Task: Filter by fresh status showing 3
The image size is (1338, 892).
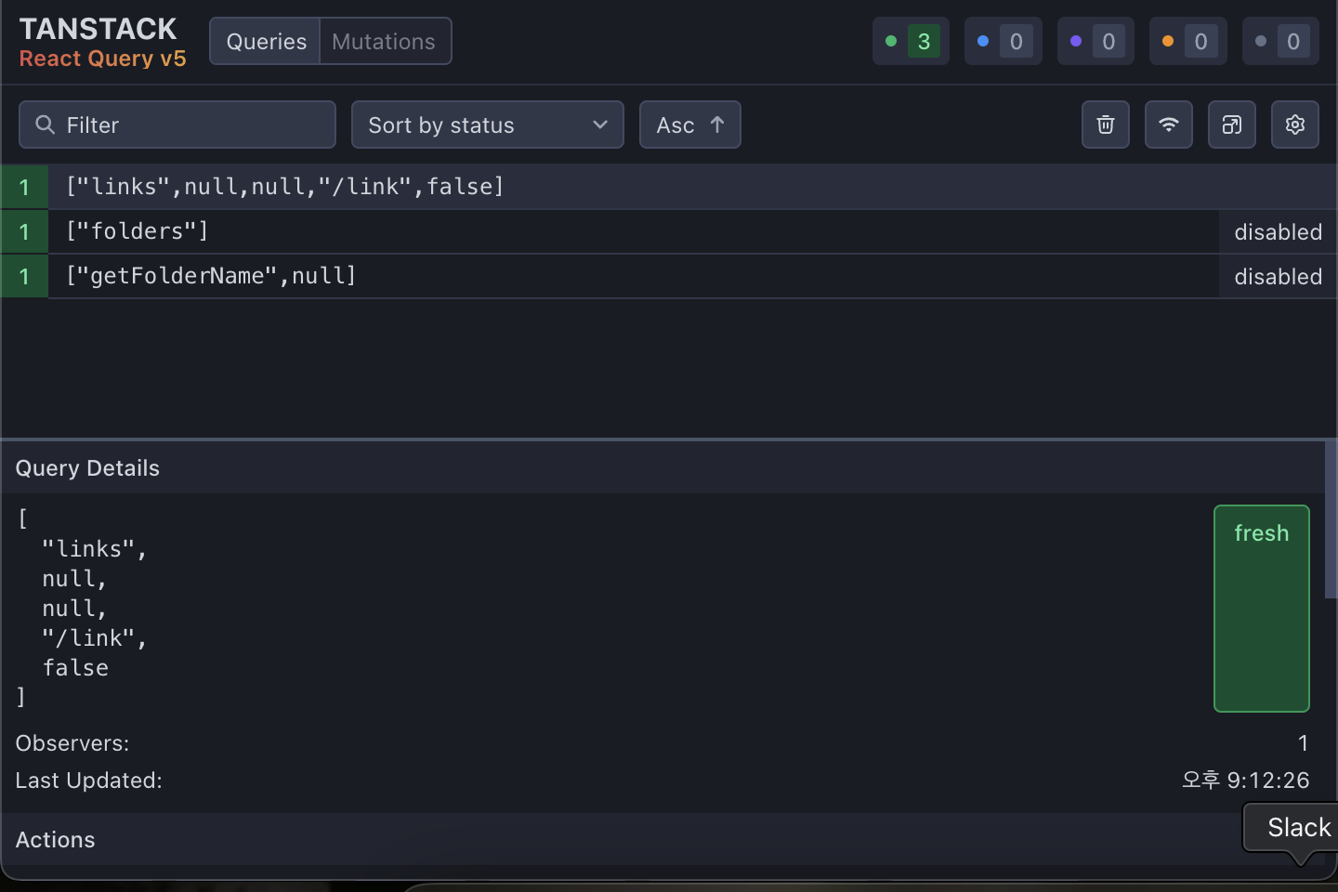Action: point(911,41)
